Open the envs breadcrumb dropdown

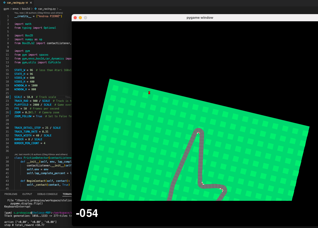(15, 8)
